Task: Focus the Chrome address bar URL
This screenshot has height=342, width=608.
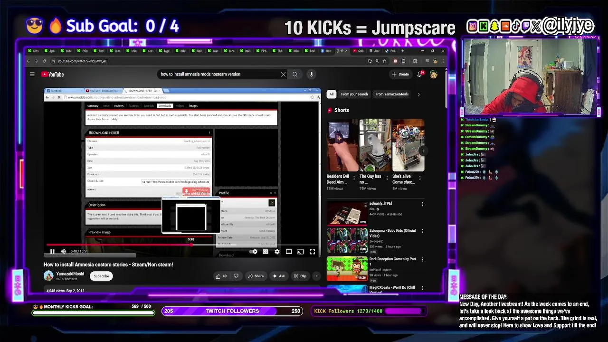Action: (83, 61)
